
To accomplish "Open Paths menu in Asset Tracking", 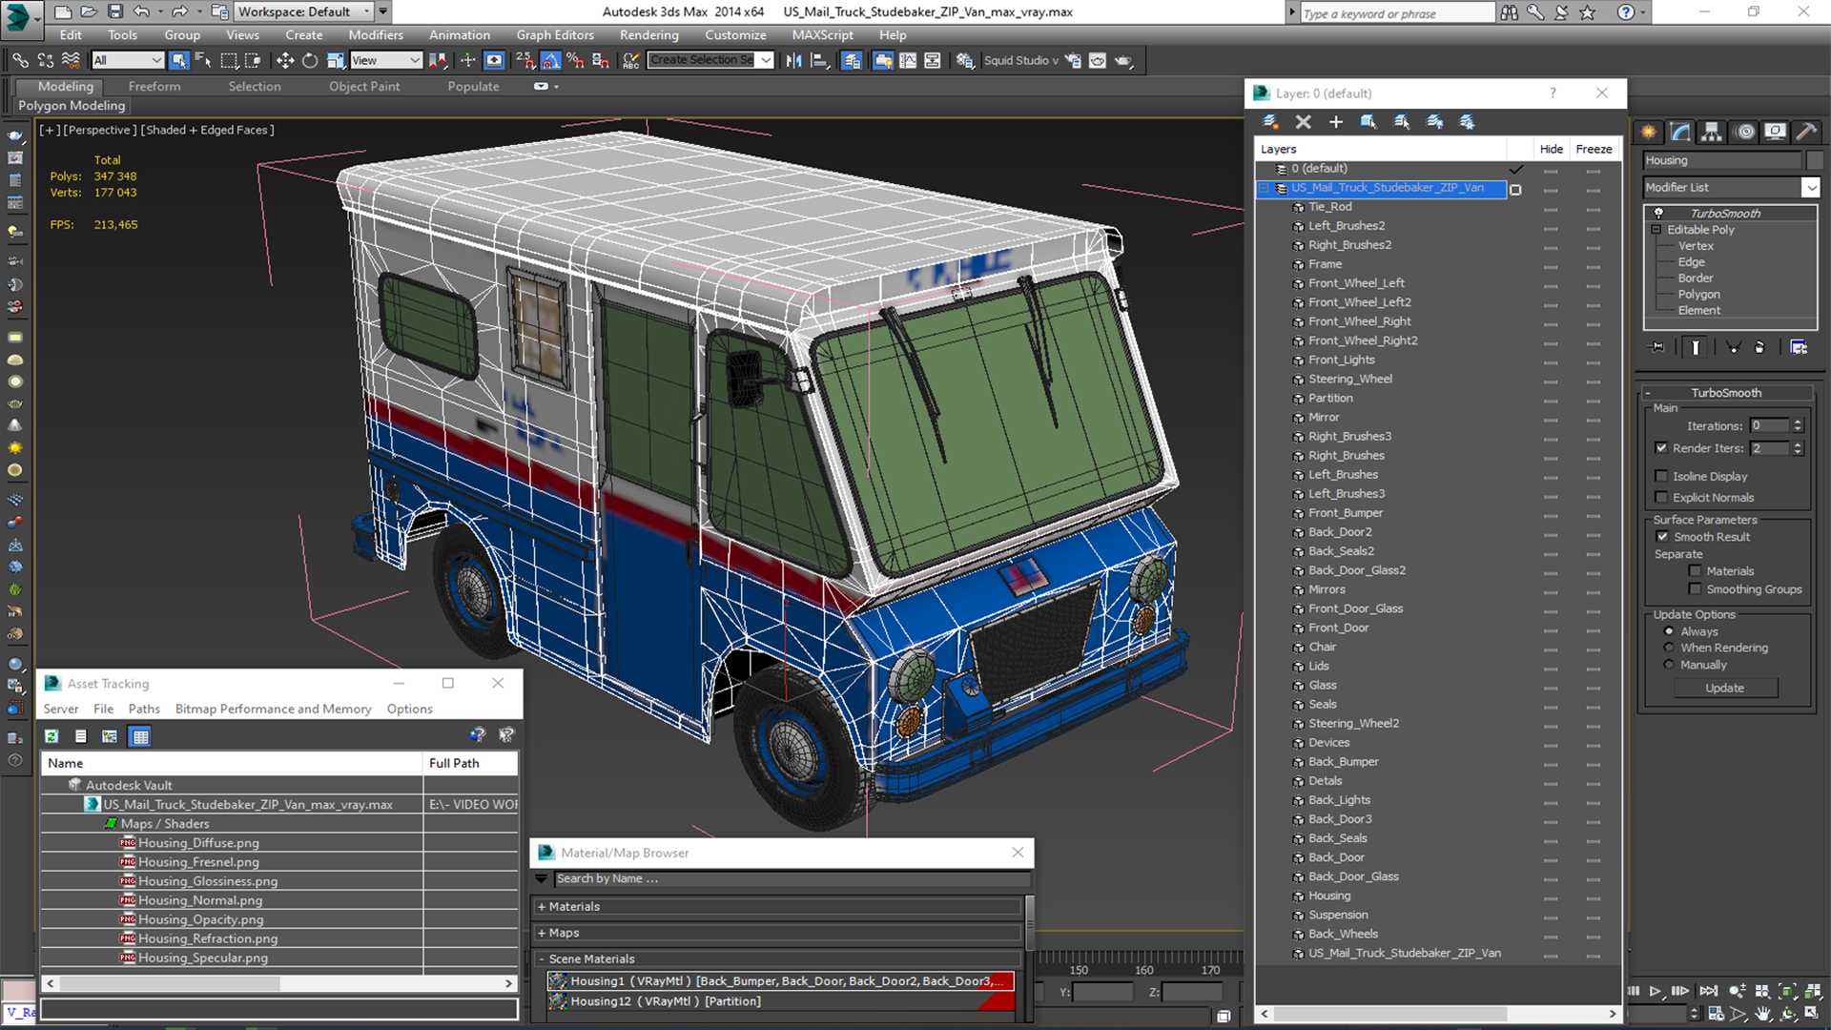I will [x=144, y=709].
